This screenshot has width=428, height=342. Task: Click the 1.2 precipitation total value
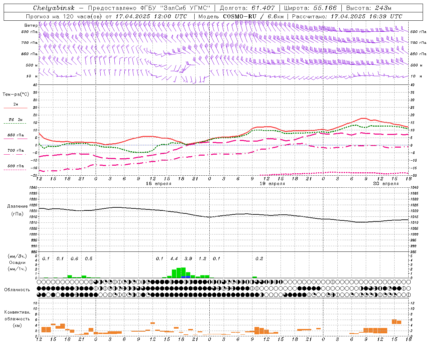[x=202, y=259]
